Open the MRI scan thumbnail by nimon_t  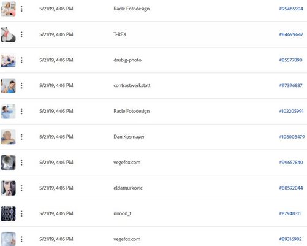click(x=8, y=213)
